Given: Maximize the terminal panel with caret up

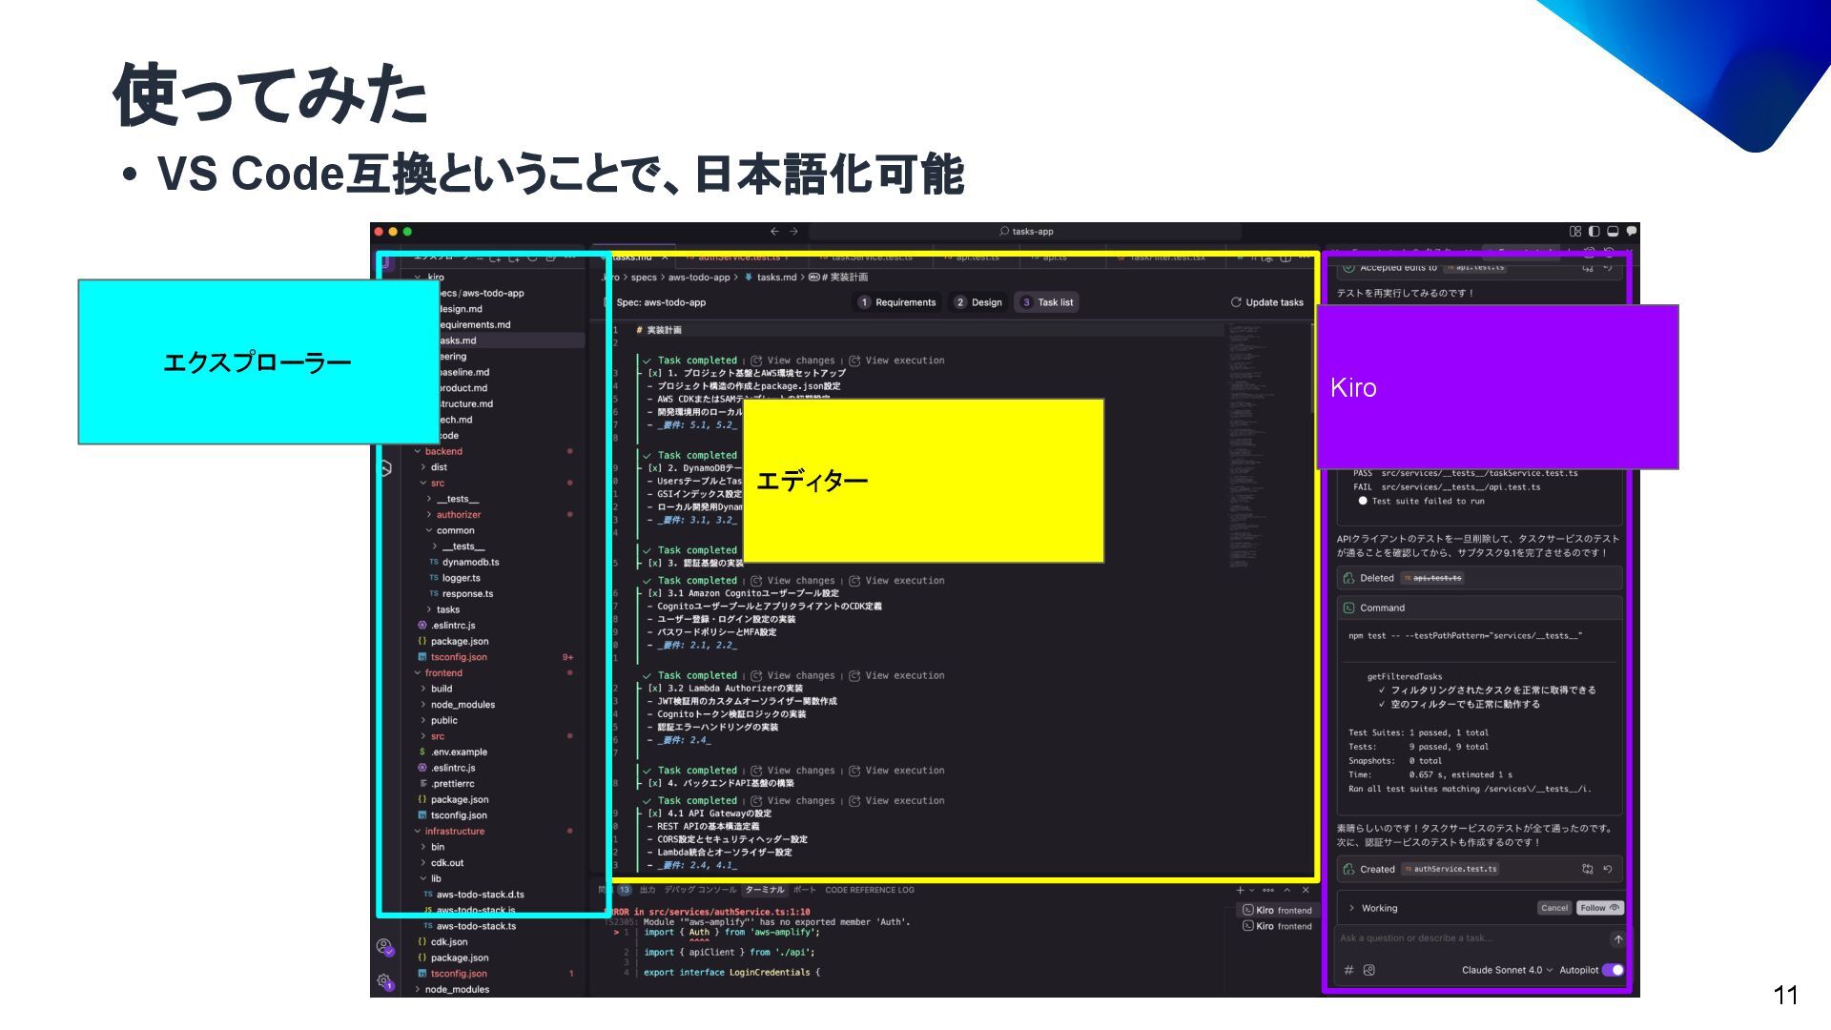Looking at the screenshot, I should (1286, 890).
